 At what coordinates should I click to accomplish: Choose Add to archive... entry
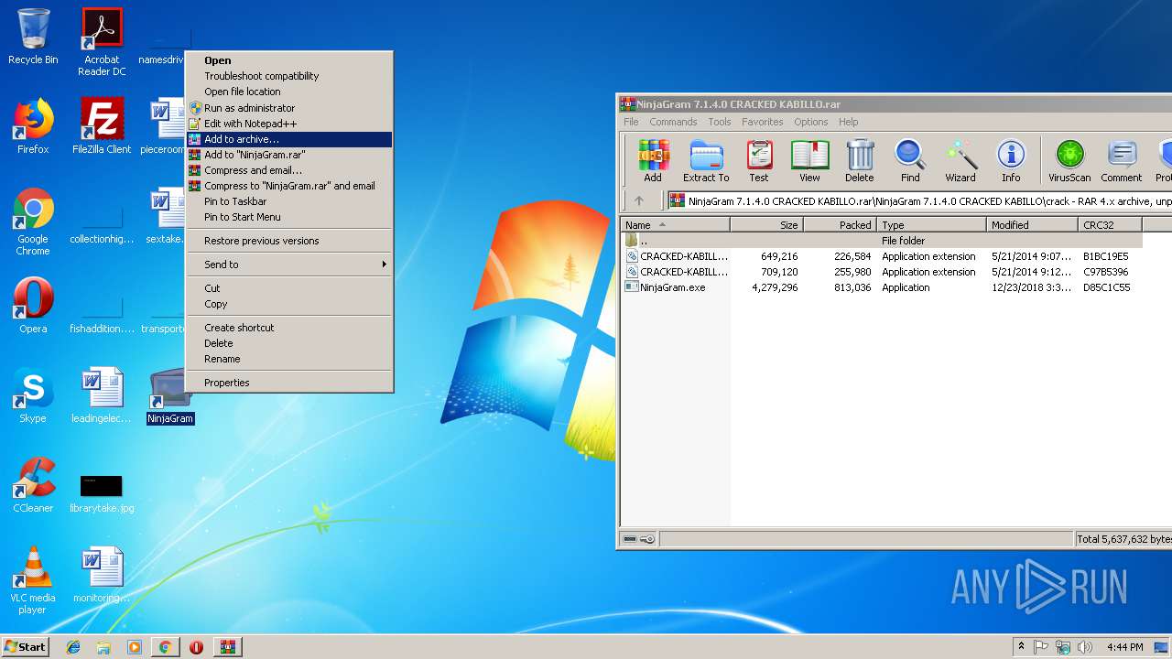click(289, 139)
